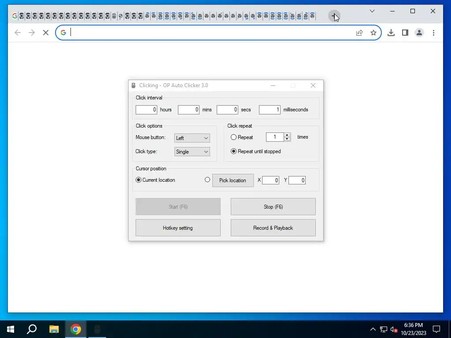Open Chrome three-dot menu
This screenshot has width=451, height=338.
pos(433,33)
